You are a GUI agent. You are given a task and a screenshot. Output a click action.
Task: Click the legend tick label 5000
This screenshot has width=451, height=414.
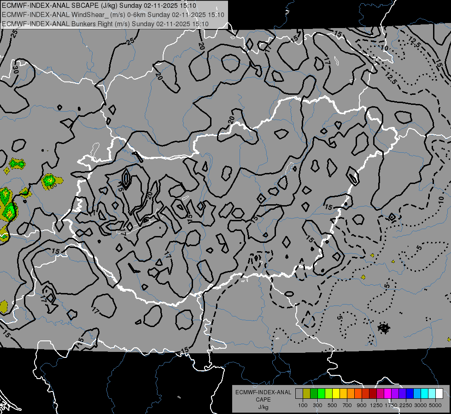pyautogui.click(x=435, y=405)
